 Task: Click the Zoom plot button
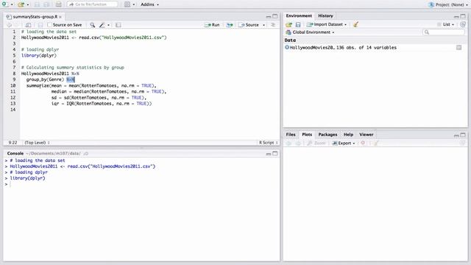316,144
